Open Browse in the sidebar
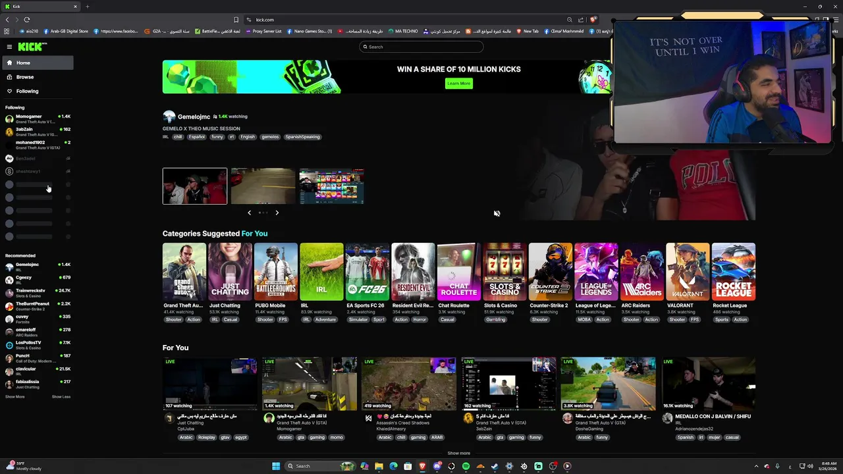843x474 pixels. 37,77
